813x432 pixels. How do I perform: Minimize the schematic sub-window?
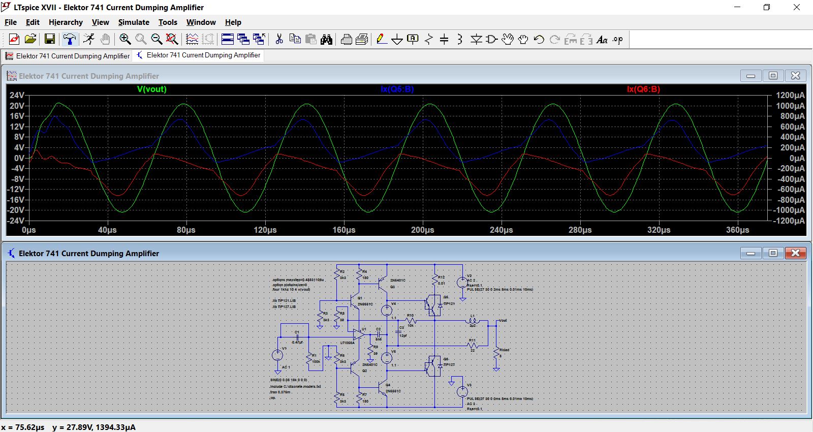click(751, 253)
